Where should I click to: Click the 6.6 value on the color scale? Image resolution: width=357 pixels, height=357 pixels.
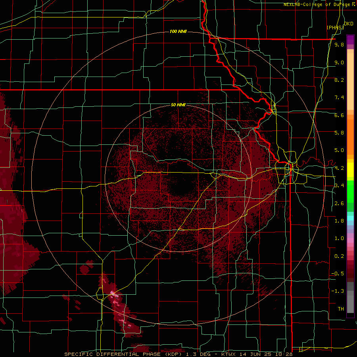tap(339, 115)
